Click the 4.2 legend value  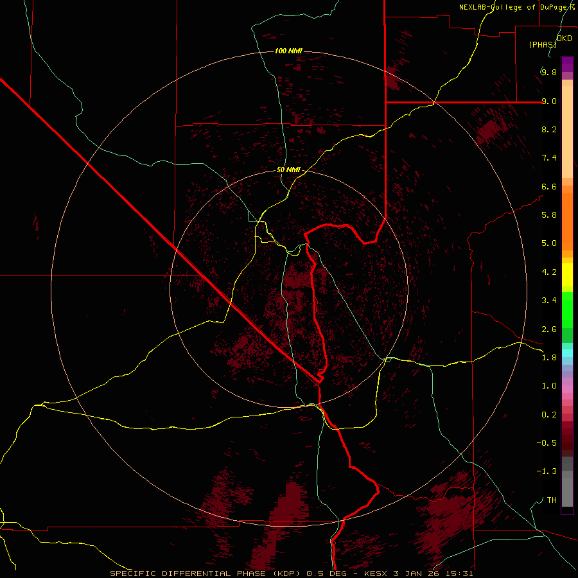[549, 272]
